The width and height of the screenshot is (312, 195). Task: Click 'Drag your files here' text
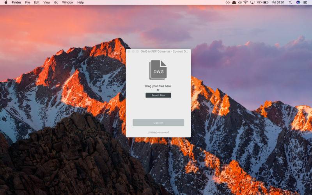click(158, 86)
